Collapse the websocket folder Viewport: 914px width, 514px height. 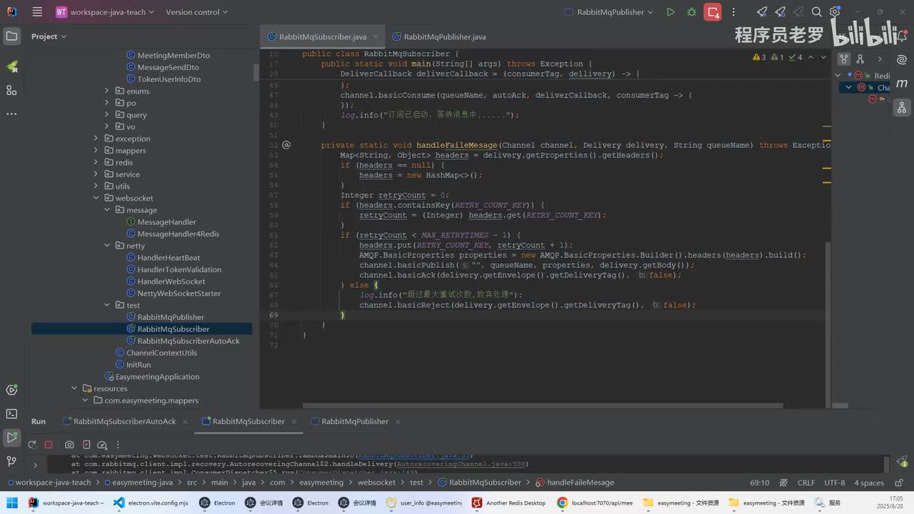pos(96,198)
